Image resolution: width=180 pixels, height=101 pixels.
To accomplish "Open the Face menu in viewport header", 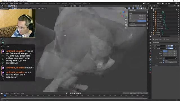I will (x=42, y=8).
